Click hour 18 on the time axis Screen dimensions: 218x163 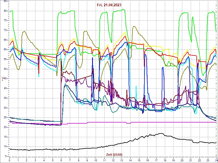pyautogui.click(x=165, y=160)
